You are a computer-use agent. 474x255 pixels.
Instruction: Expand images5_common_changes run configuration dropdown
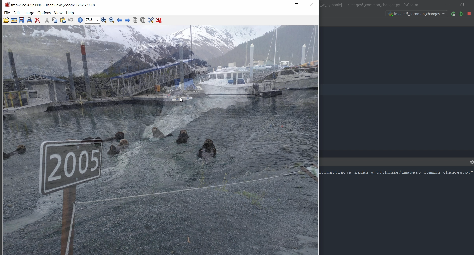click(x=443, y=14)
